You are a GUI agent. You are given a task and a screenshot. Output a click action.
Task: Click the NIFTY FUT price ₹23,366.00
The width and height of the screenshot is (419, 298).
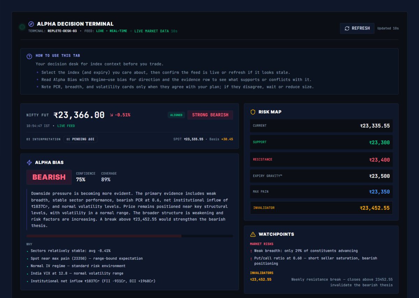79,115
